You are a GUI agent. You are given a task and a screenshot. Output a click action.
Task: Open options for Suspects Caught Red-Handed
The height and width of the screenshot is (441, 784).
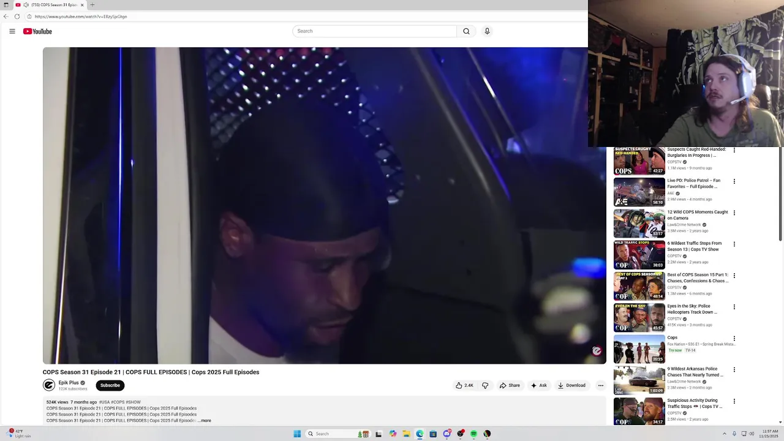(x=734, y=150)
